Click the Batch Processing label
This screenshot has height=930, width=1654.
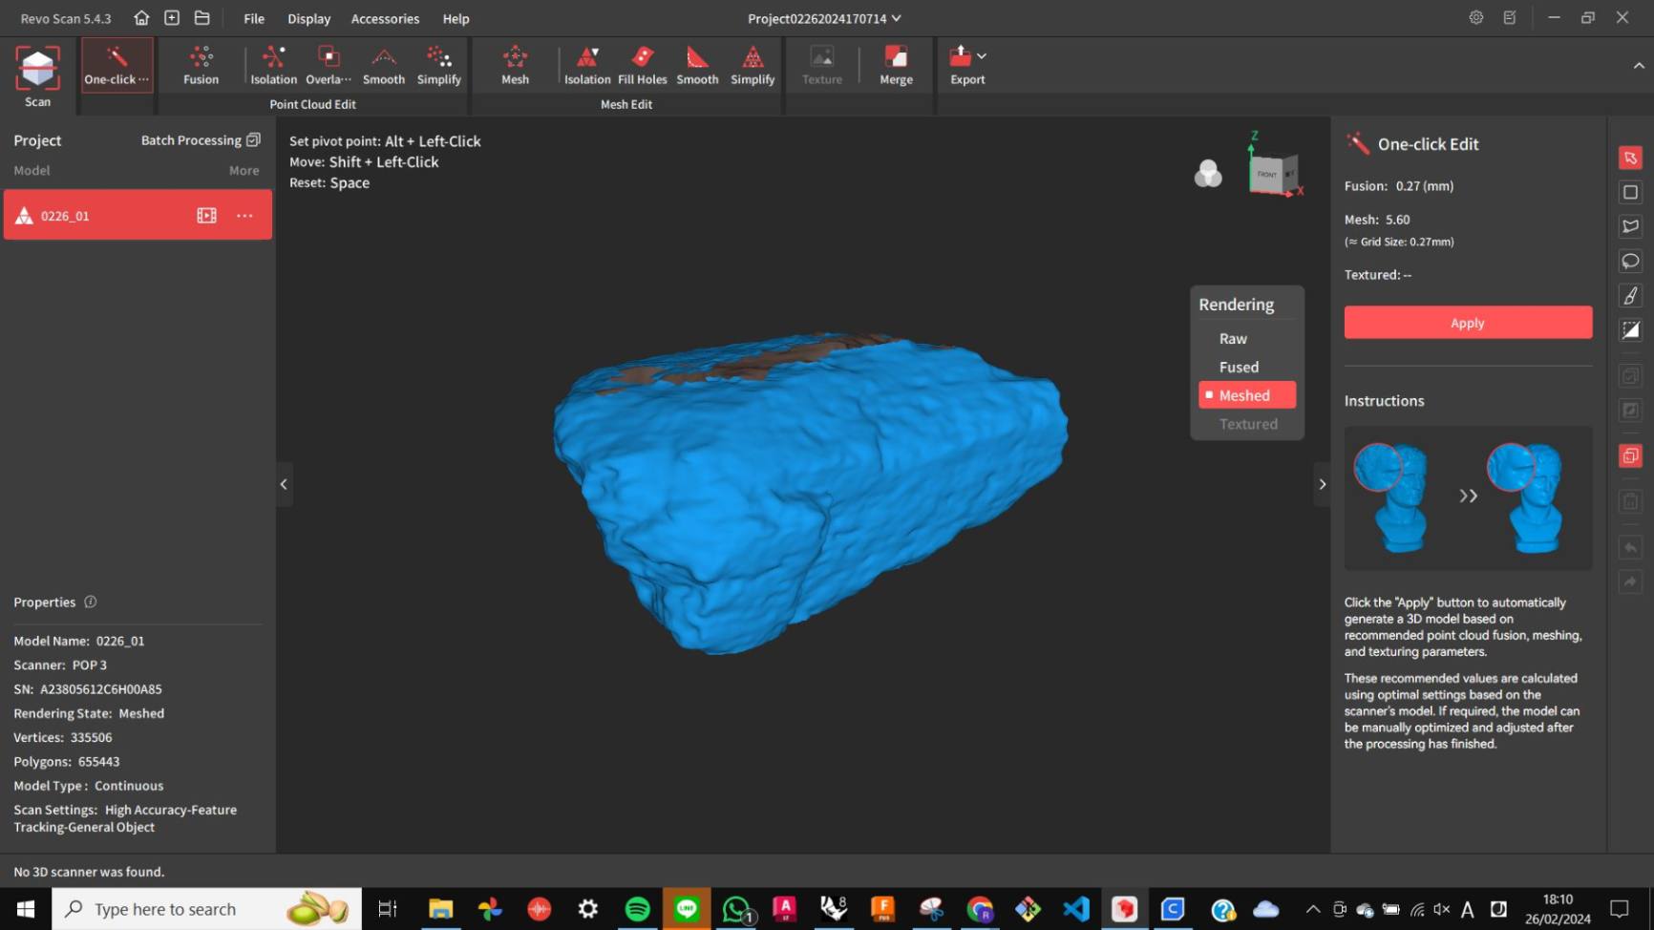[191, 140]
